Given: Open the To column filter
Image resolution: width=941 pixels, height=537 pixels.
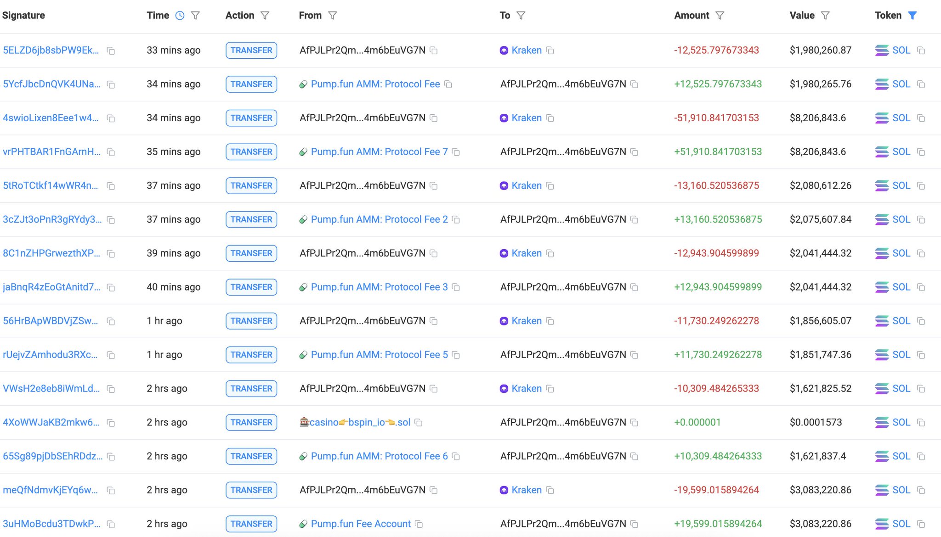Looking at the screenshot, I should [x=521, y=16].
